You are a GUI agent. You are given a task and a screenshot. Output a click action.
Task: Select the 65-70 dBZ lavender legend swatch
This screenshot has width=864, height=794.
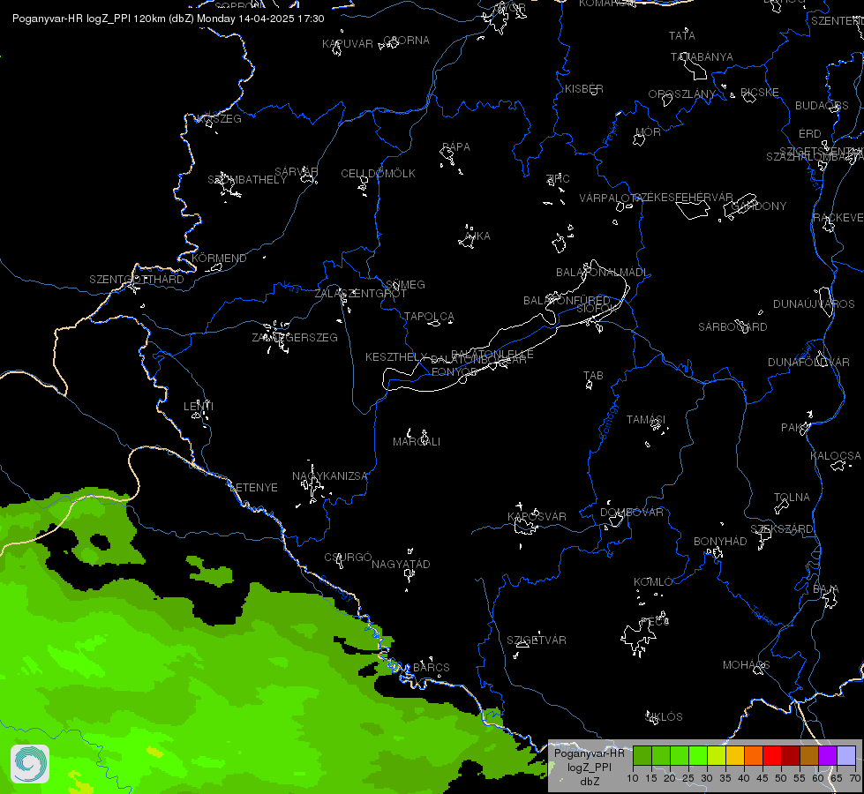point(846,756)
